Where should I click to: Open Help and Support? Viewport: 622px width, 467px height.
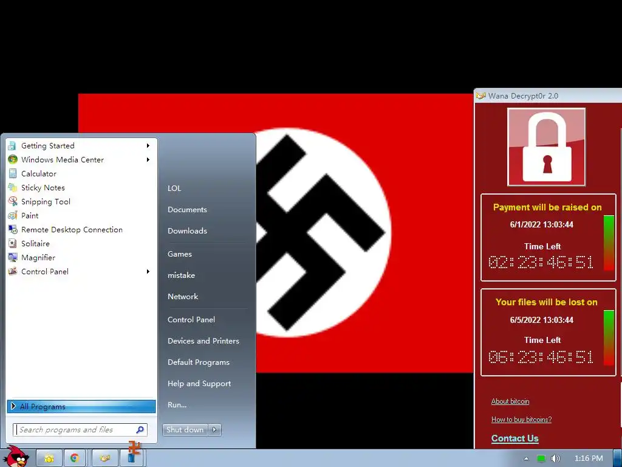tap(199, 384)
